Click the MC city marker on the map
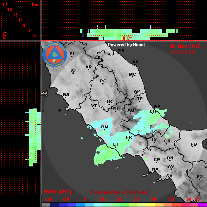Screen dimensions: 207x207 coord(132,77)
